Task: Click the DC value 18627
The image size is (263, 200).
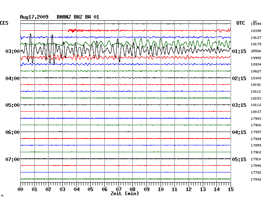Action: [x=256, y=71]
